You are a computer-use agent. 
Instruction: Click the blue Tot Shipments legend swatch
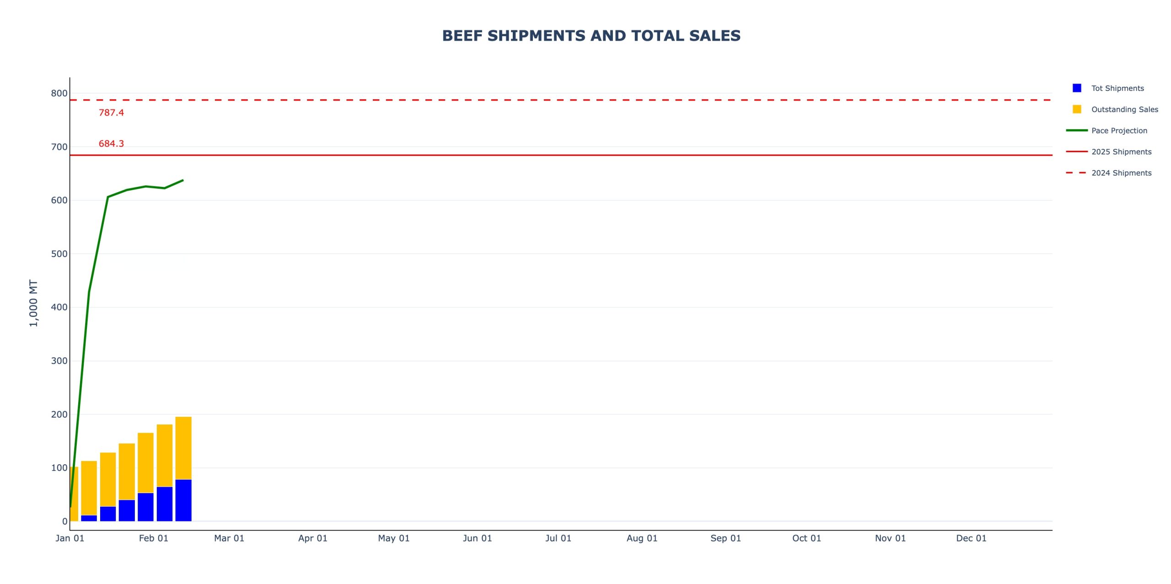click(1077, 88)
